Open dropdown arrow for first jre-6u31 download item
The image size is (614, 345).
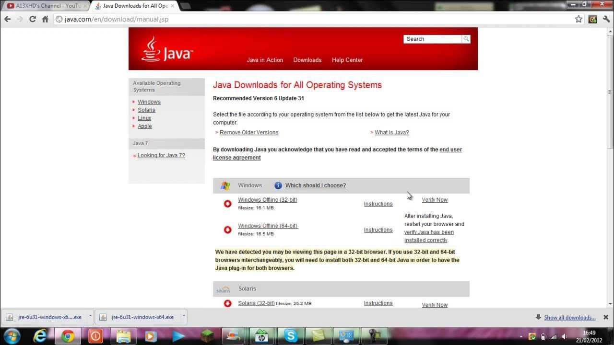click(x=90, y=316)
